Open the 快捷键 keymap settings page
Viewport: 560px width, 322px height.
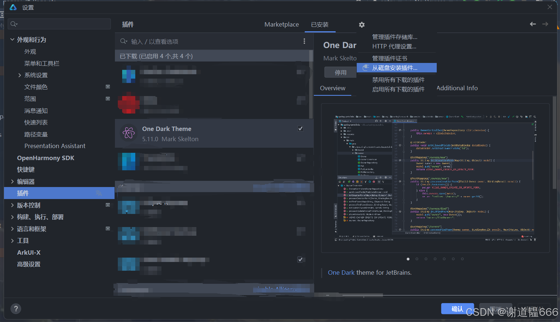pyautogui.click(x=26, y=170)
